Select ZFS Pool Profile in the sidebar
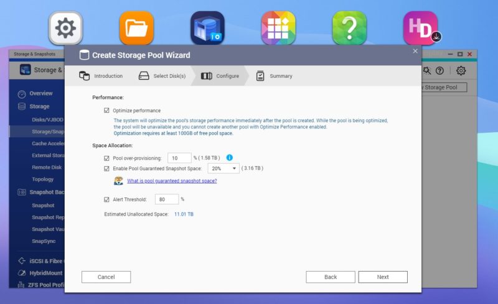The height and width of the screenshot is (304, 498). click(x=46, y=285)
